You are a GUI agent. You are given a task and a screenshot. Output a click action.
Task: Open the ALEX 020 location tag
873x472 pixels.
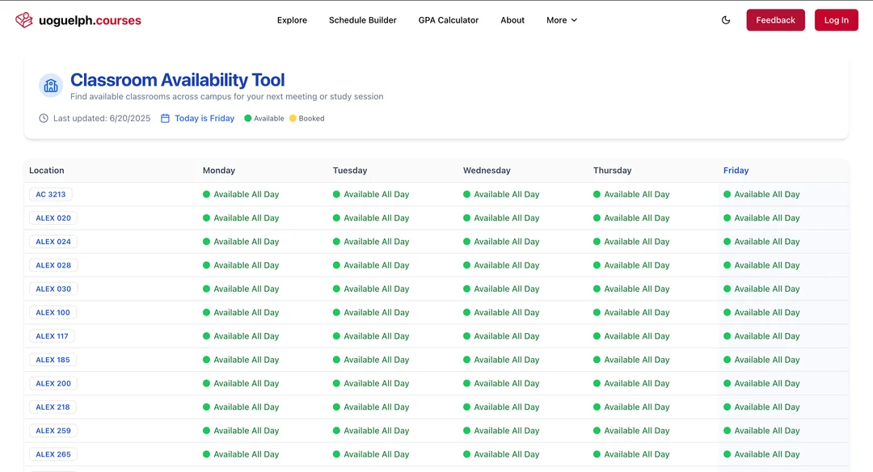coord(53,217)
